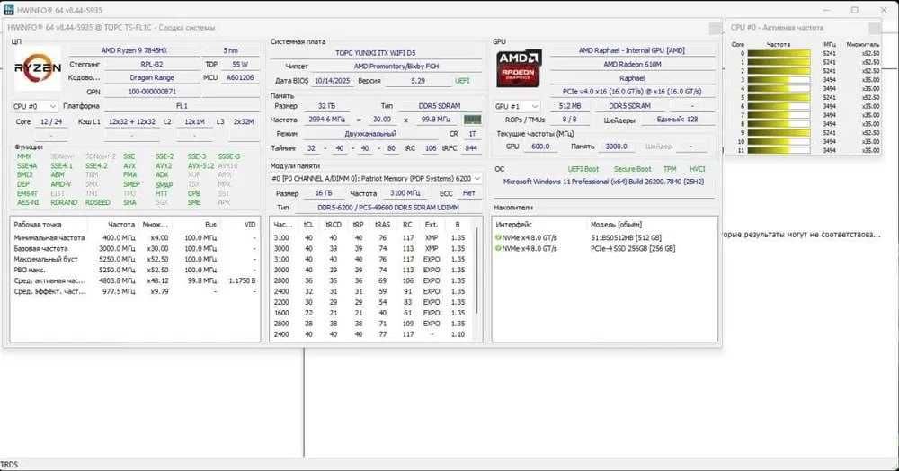This screenshot has height=471, width=899.
Task: Click the GPU clock 600.0 field
Action: [x=540, y=147]
